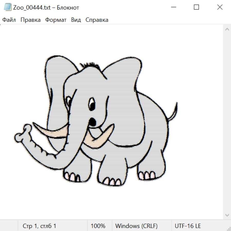Open the Формат menu
Screen dimensions: 231x231
click(56, 20)
